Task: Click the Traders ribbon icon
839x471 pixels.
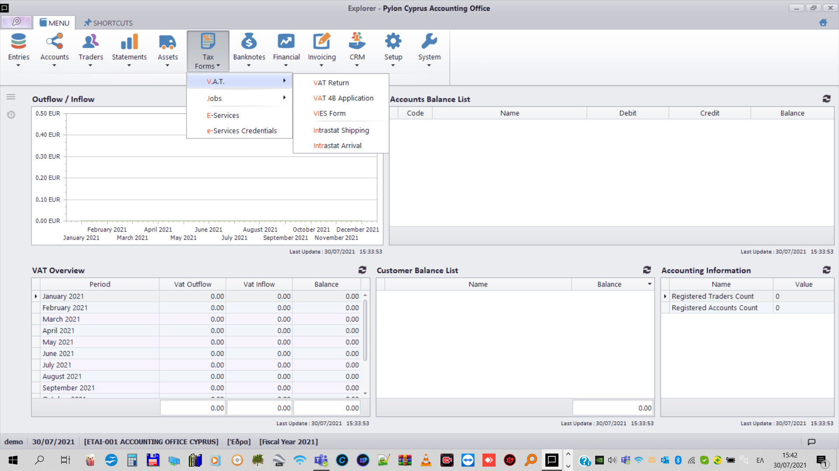Action: pos(90,42)
